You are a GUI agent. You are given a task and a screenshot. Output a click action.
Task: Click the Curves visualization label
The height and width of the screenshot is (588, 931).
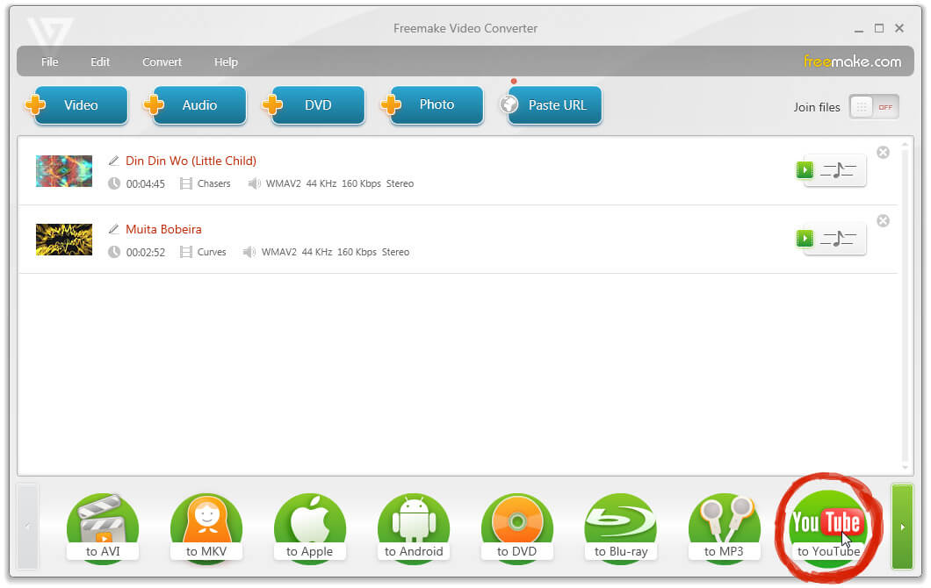coord(212,252)
